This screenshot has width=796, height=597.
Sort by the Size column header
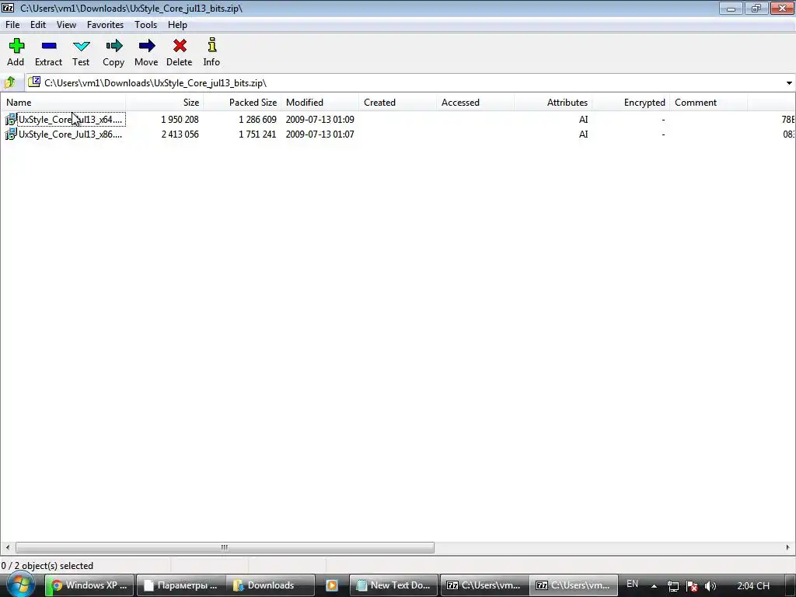(x=165, y=102)
